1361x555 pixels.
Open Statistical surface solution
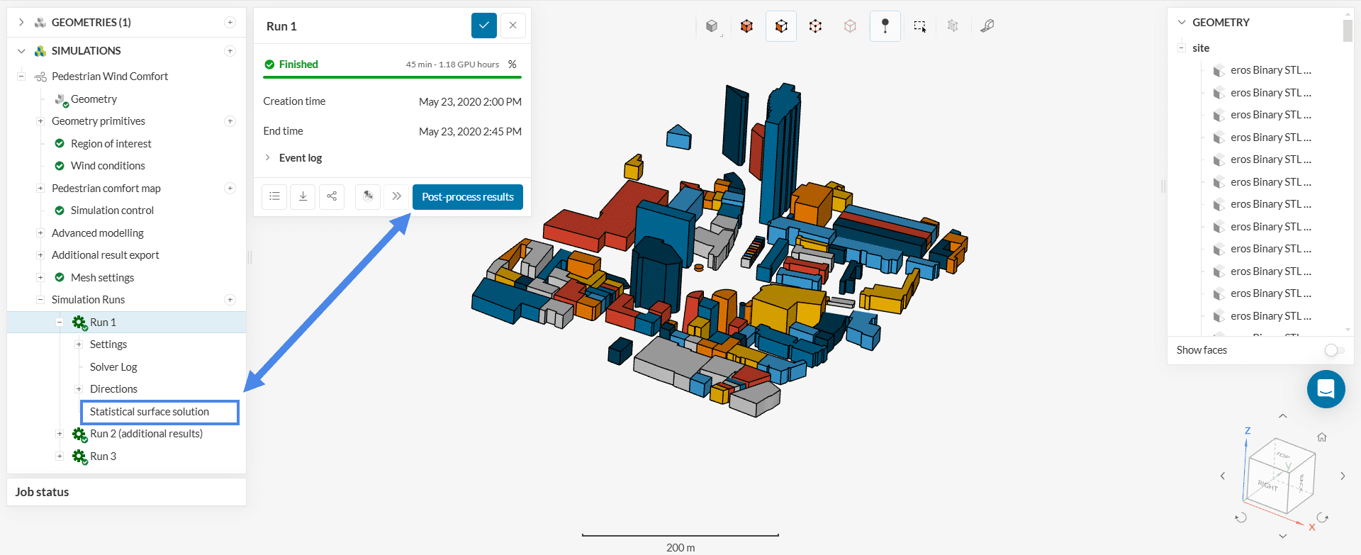pyautogui.click(x=150, y=412)
